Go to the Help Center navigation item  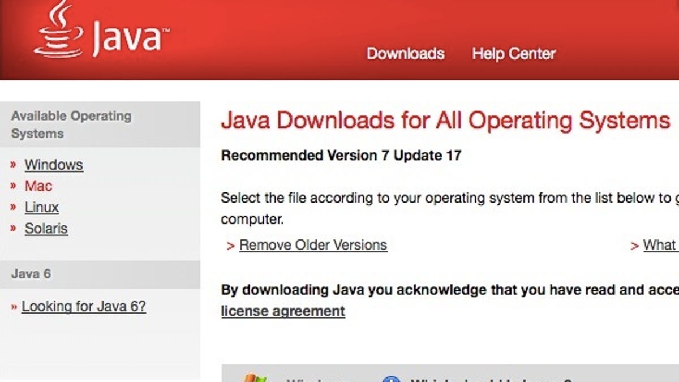pos(514,54)
